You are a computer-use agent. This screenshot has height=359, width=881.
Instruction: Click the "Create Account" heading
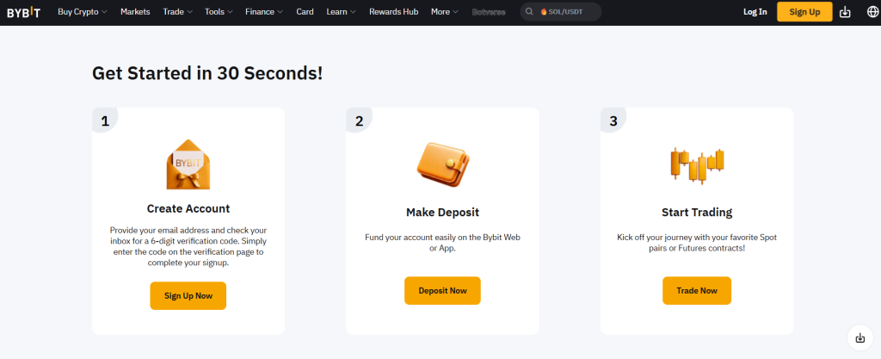(x=188, y=208)
